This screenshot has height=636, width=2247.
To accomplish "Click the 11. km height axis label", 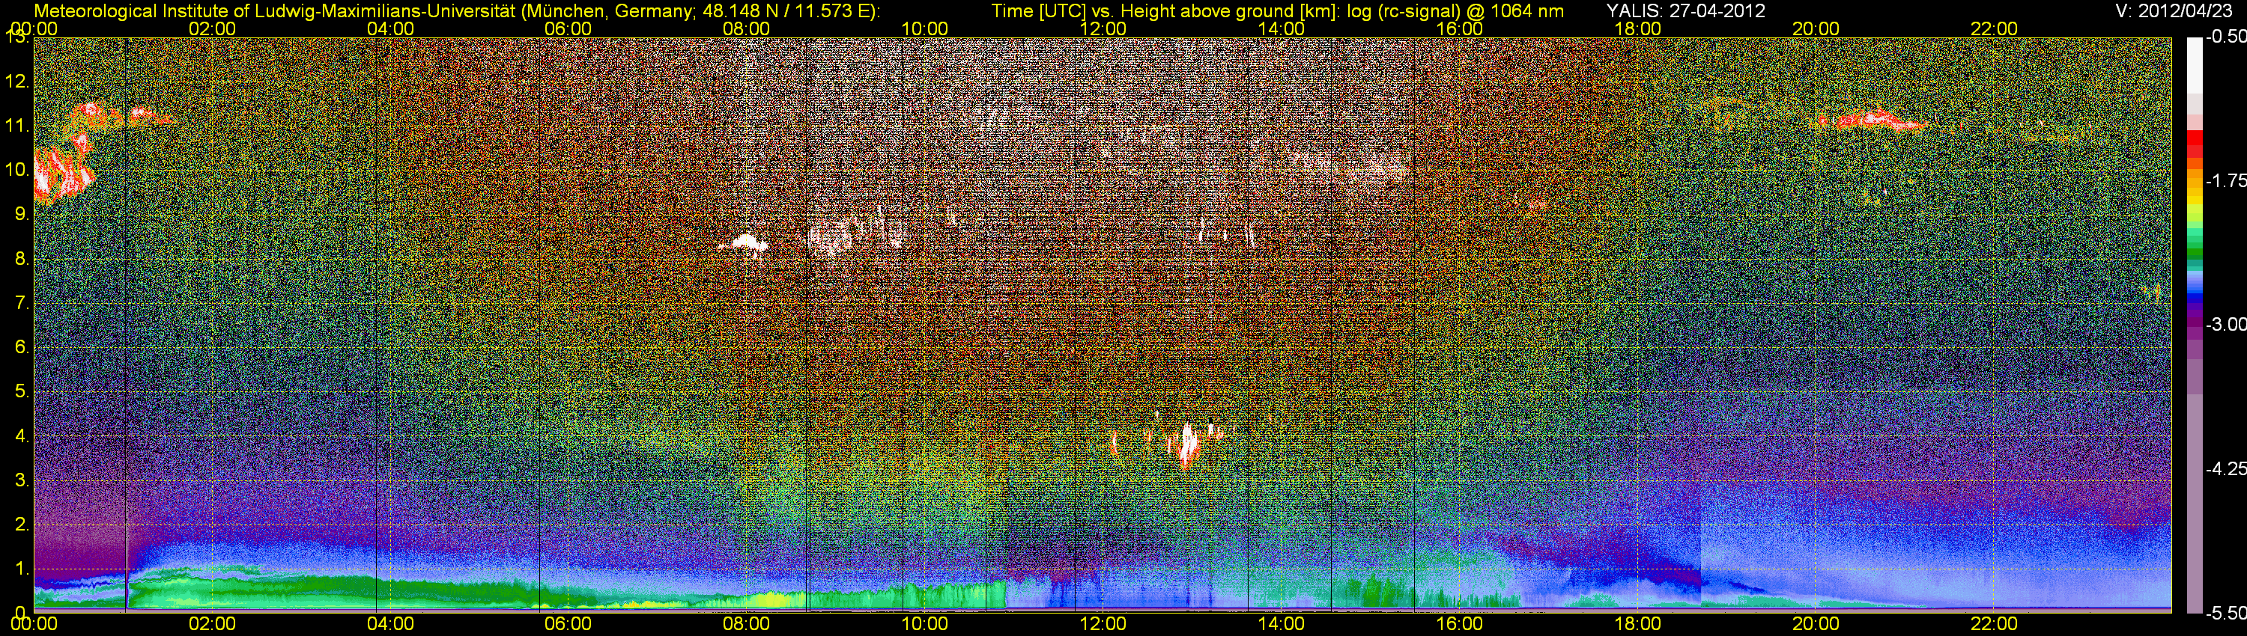I will (16, 126).
